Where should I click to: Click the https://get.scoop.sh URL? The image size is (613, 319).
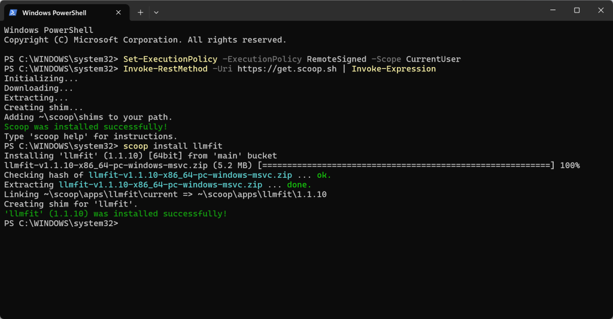(x=287, y=69)
